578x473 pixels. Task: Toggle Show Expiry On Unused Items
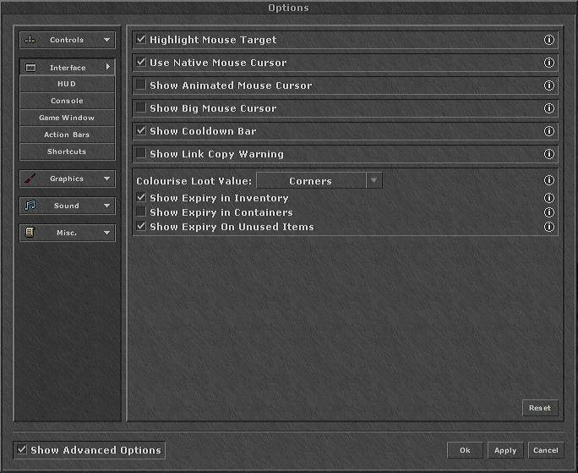click(x=141, y=226)
